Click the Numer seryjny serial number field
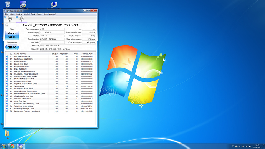The width and height of the screenshot is (265, 149). (52, 32)
